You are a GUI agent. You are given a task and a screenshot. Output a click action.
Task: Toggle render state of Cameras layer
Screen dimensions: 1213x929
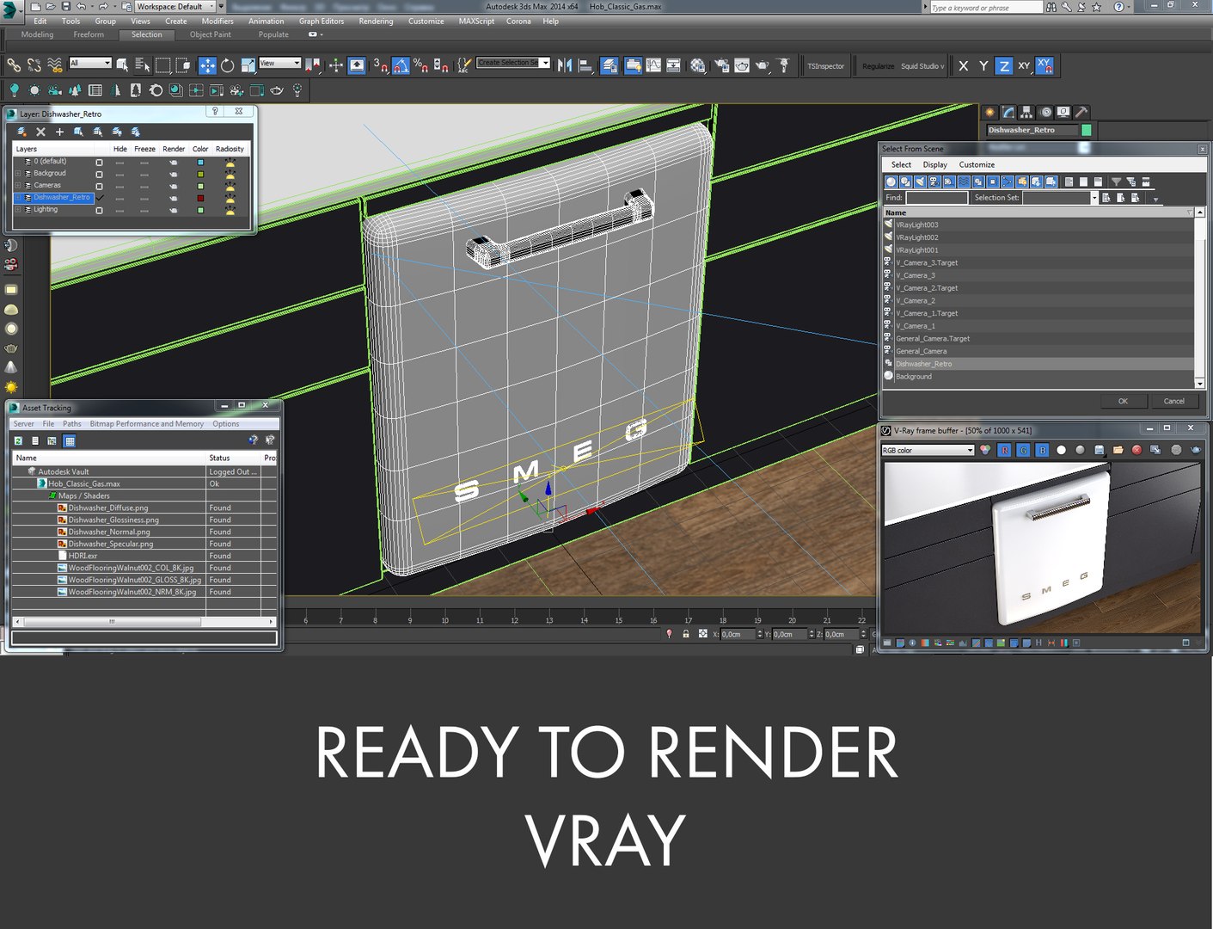pyautogui.click(x=174, y=186)
